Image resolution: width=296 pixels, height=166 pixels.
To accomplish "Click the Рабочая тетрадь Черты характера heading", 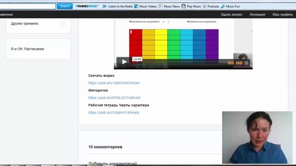I will [119, 105].
